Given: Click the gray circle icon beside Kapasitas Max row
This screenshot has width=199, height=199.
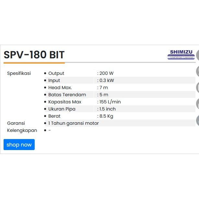Looking at the screenshot, I should (x=197, y=104).
